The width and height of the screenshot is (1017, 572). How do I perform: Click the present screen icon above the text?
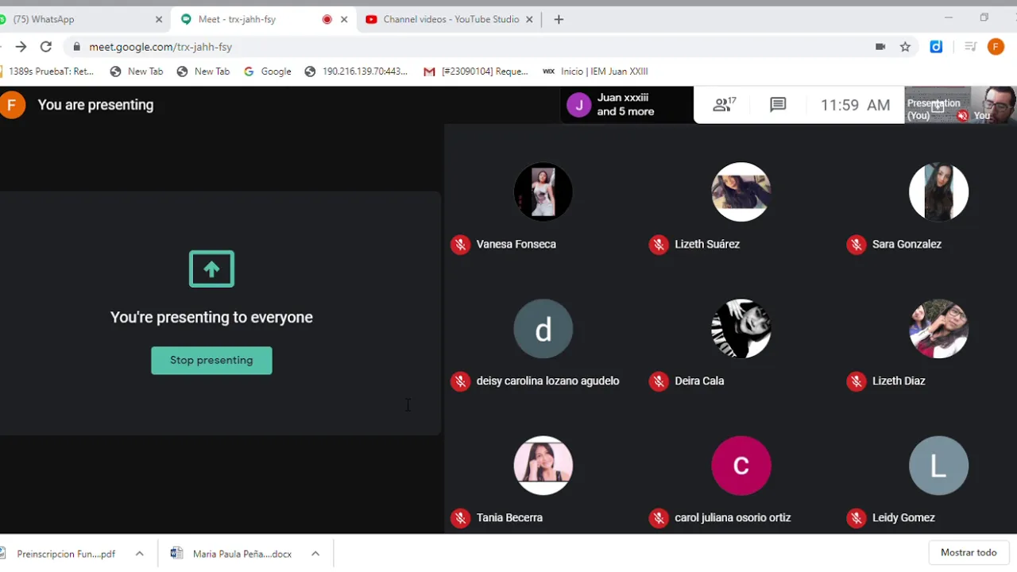211,269
